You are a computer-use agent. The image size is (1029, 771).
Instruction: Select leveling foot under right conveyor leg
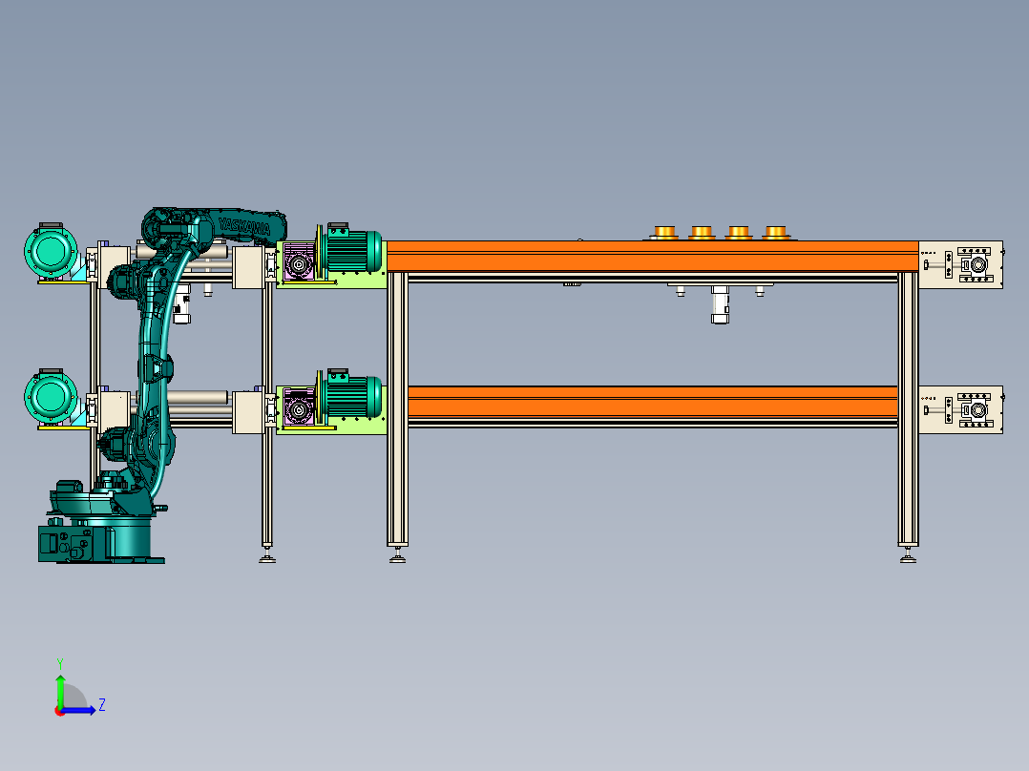909,555
